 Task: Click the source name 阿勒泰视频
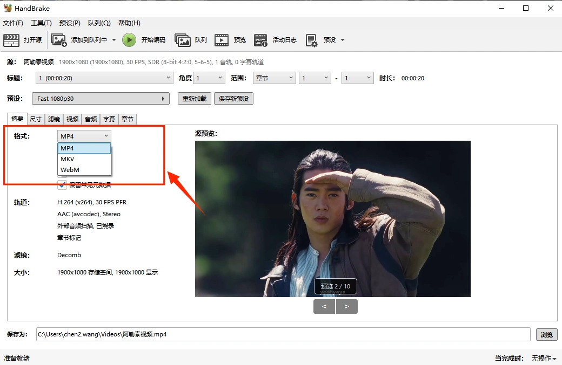pyautogui.click(x=39, y=62)
